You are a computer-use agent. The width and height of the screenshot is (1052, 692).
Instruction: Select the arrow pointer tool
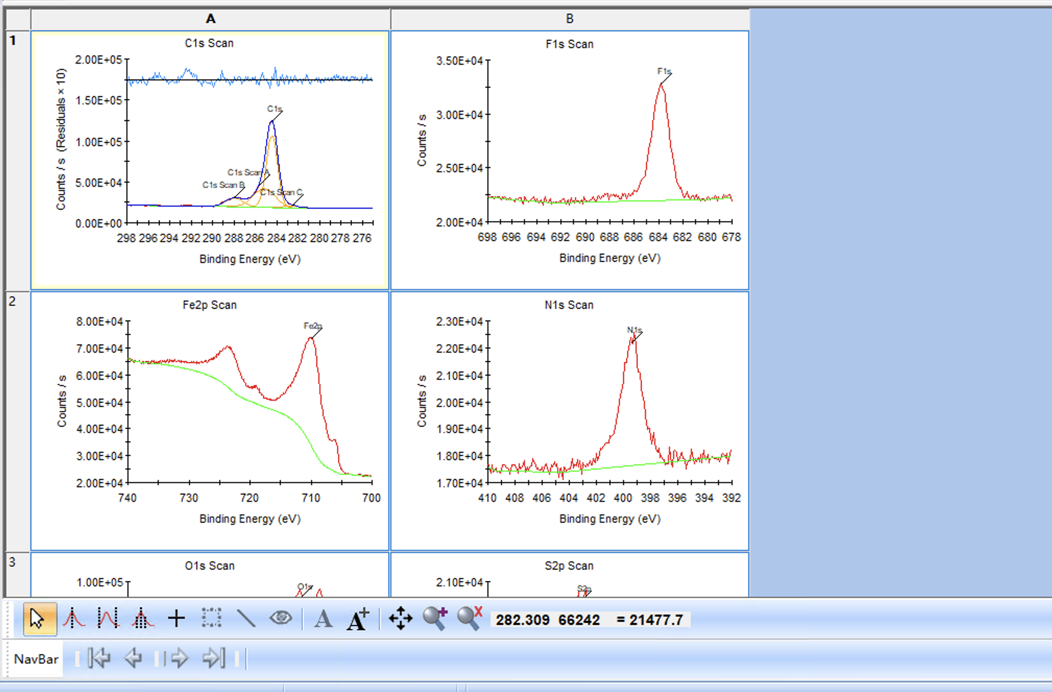[39, 619]
